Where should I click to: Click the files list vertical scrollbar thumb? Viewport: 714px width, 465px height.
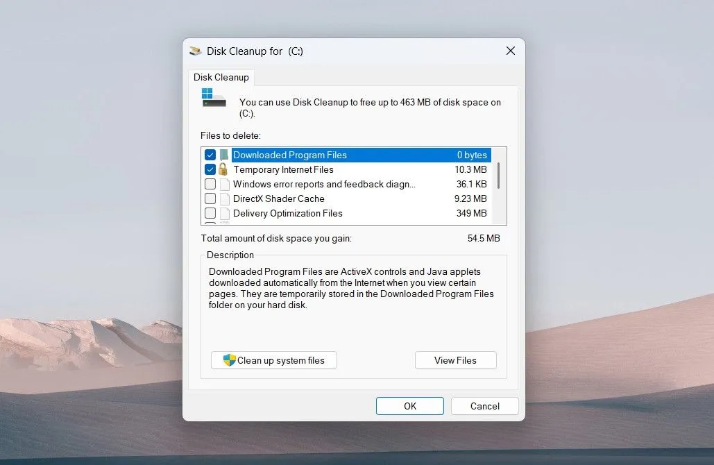499,176
